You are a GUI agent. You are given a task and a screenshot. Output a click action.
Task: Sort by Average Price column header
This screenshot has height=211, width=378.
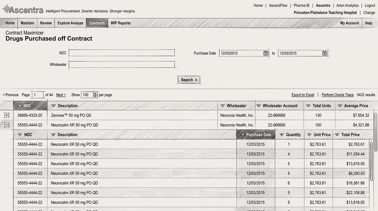click(x=354, y=106)
